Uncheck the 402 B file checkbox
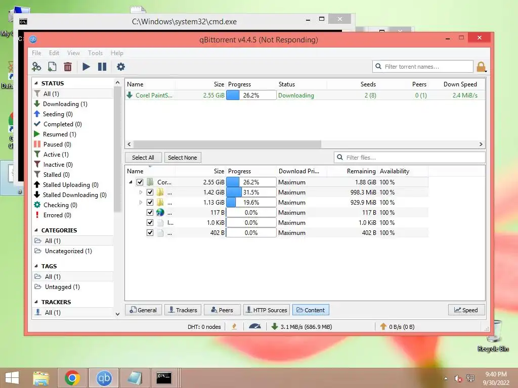This screenshot has height=388, width=518. click(x=150, y=232)
